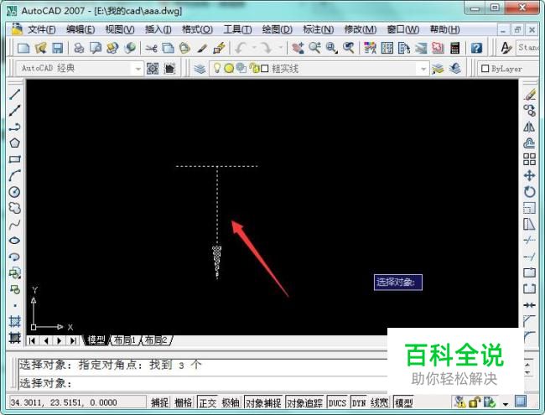This screenshot has width=545, height=415.
Task: Select the Line draw tool
Action: coord(14,94)
